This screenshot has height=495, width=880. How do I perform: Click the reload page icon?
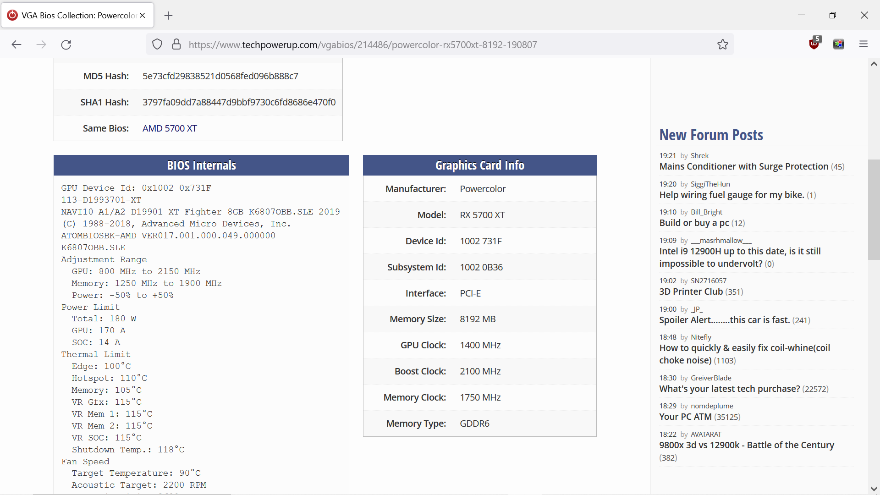[66, 44]
